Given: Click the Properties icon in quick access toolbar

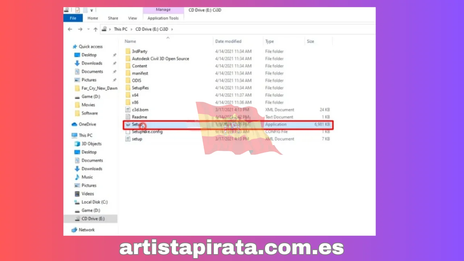Looking at the screenshot, I should pos(78,10).
